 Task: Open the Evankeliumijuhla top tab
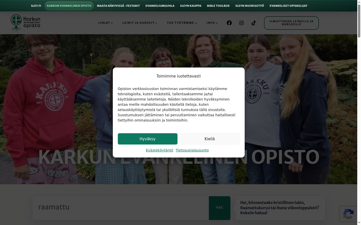click(x=160, y=6)
